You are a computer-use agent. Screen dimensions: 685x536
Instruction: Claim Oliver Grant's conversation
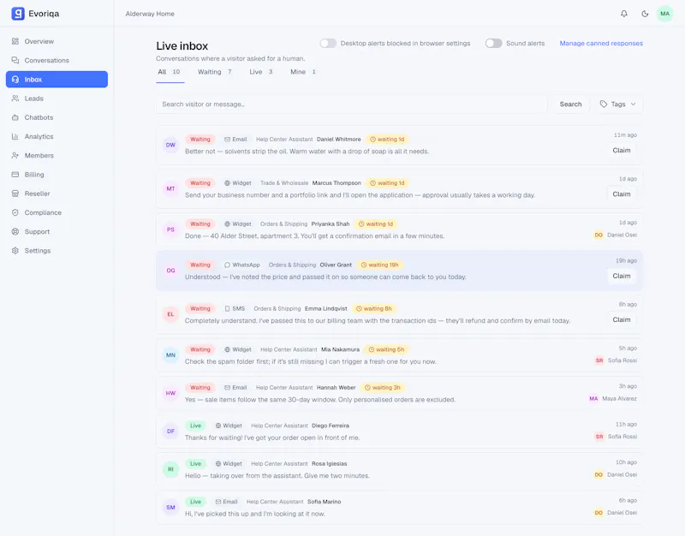coord(622,276)
